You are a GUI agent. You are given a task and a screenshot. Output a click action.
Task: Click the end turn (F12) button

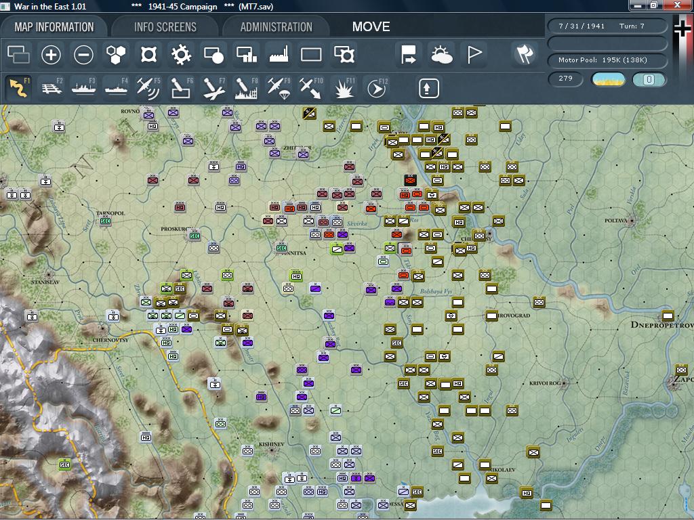point(375,88)
